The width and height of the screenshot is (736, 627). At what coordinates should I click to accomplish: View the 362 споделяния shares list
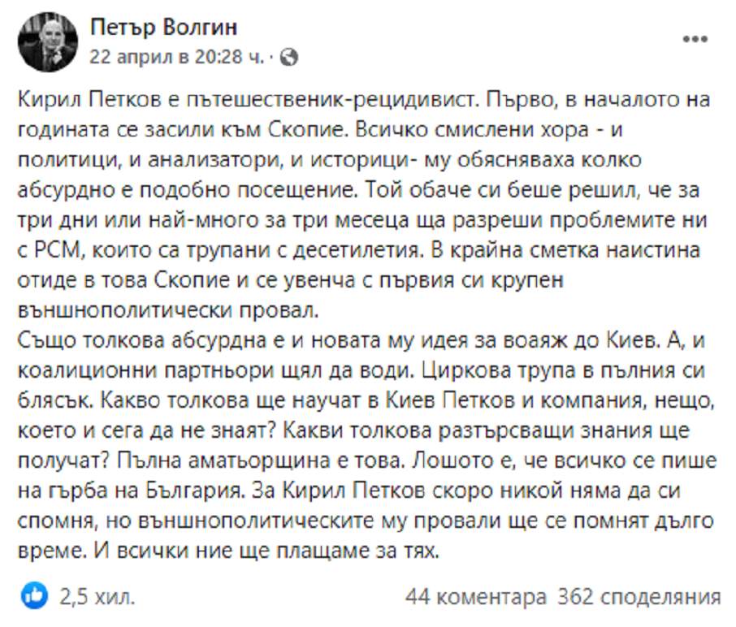(x=639, y=597)
